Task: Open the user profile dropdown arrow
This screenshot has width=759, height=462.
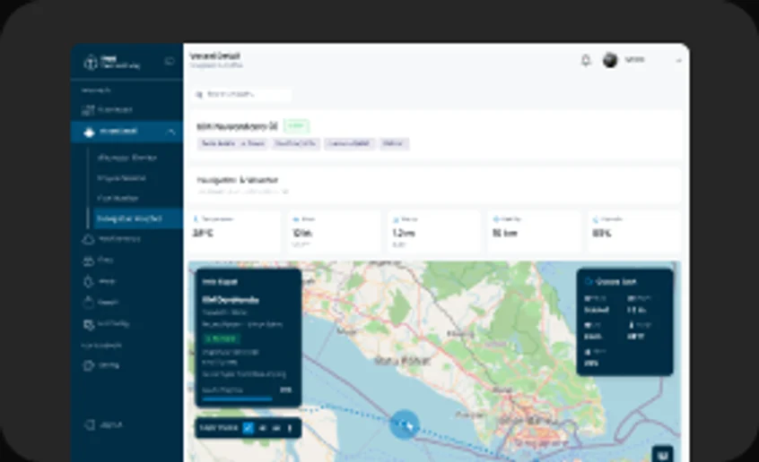Action: click(678, 61)
